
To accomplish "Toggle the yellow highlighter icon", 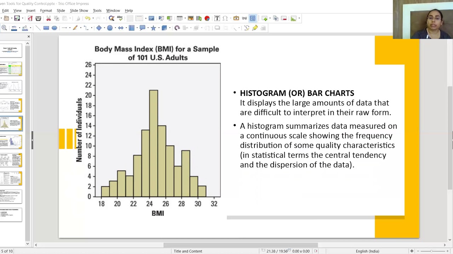I will click(255, 28).
